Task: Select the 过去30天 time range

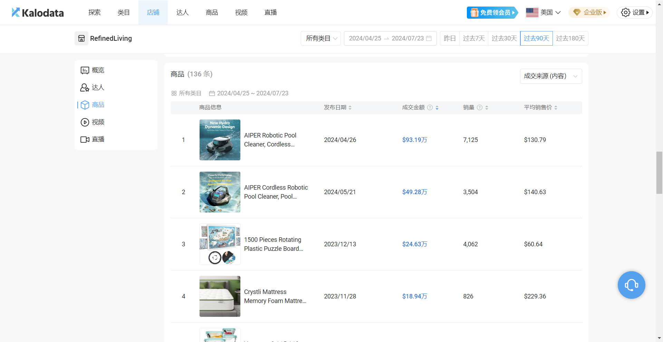Action: [x=504, y=38]
